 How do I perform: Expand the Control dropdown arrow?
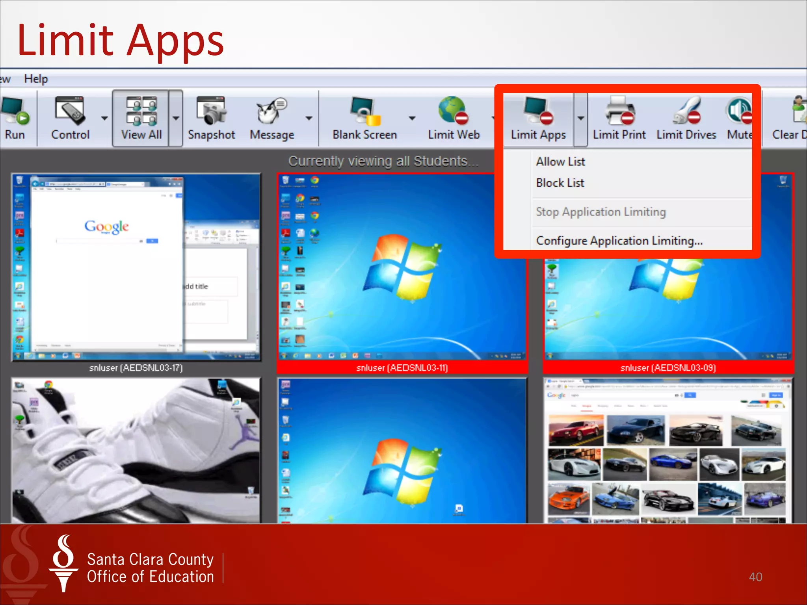tap(104, 118)
